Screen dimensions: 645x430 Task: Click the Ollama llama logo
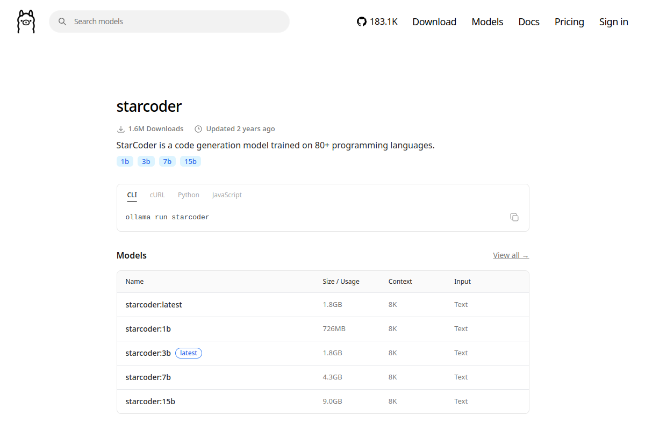[26, 21]
